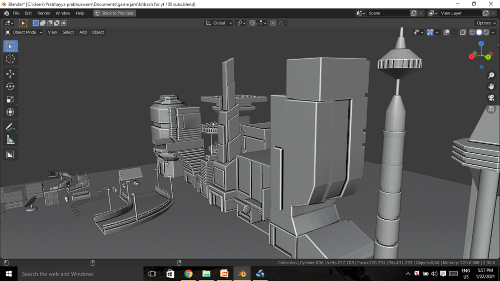
Task: Open the Options dropdown
Action: (x=486, y=23)
